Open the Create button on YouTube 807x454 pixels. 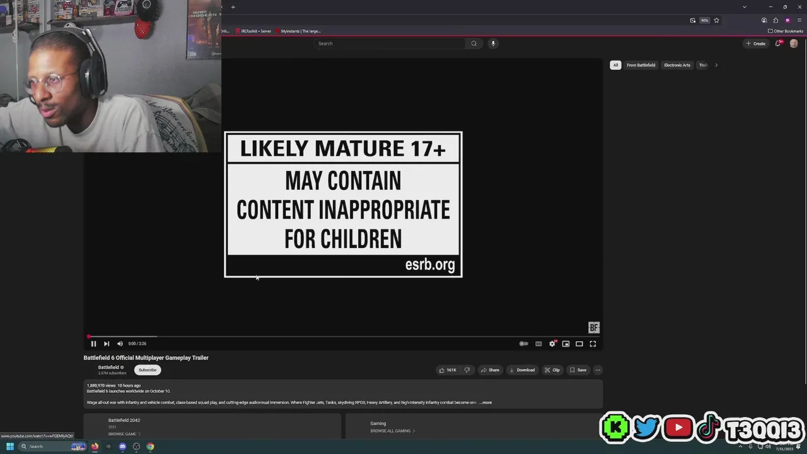(755, 44)
